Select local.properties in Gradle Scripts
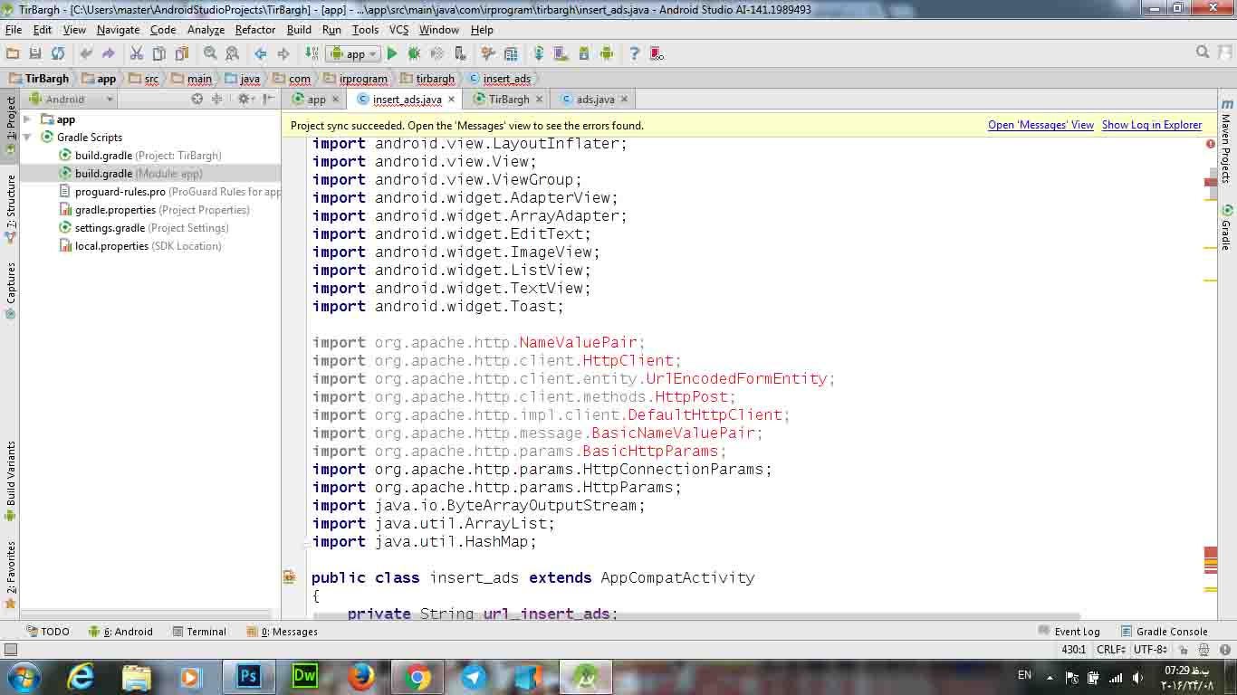The height and width of the screenshot is (695, 1237). tap(139, 246)
